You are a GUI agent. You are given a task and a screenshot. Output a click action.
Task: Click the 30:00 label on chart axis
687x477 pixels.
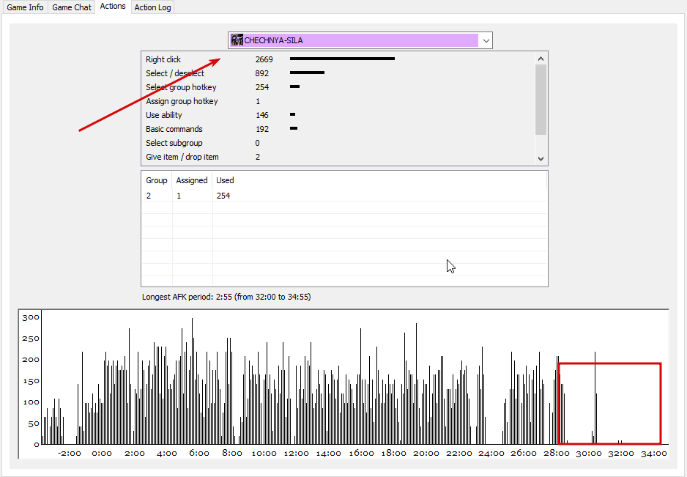click(x=588, y=454)
